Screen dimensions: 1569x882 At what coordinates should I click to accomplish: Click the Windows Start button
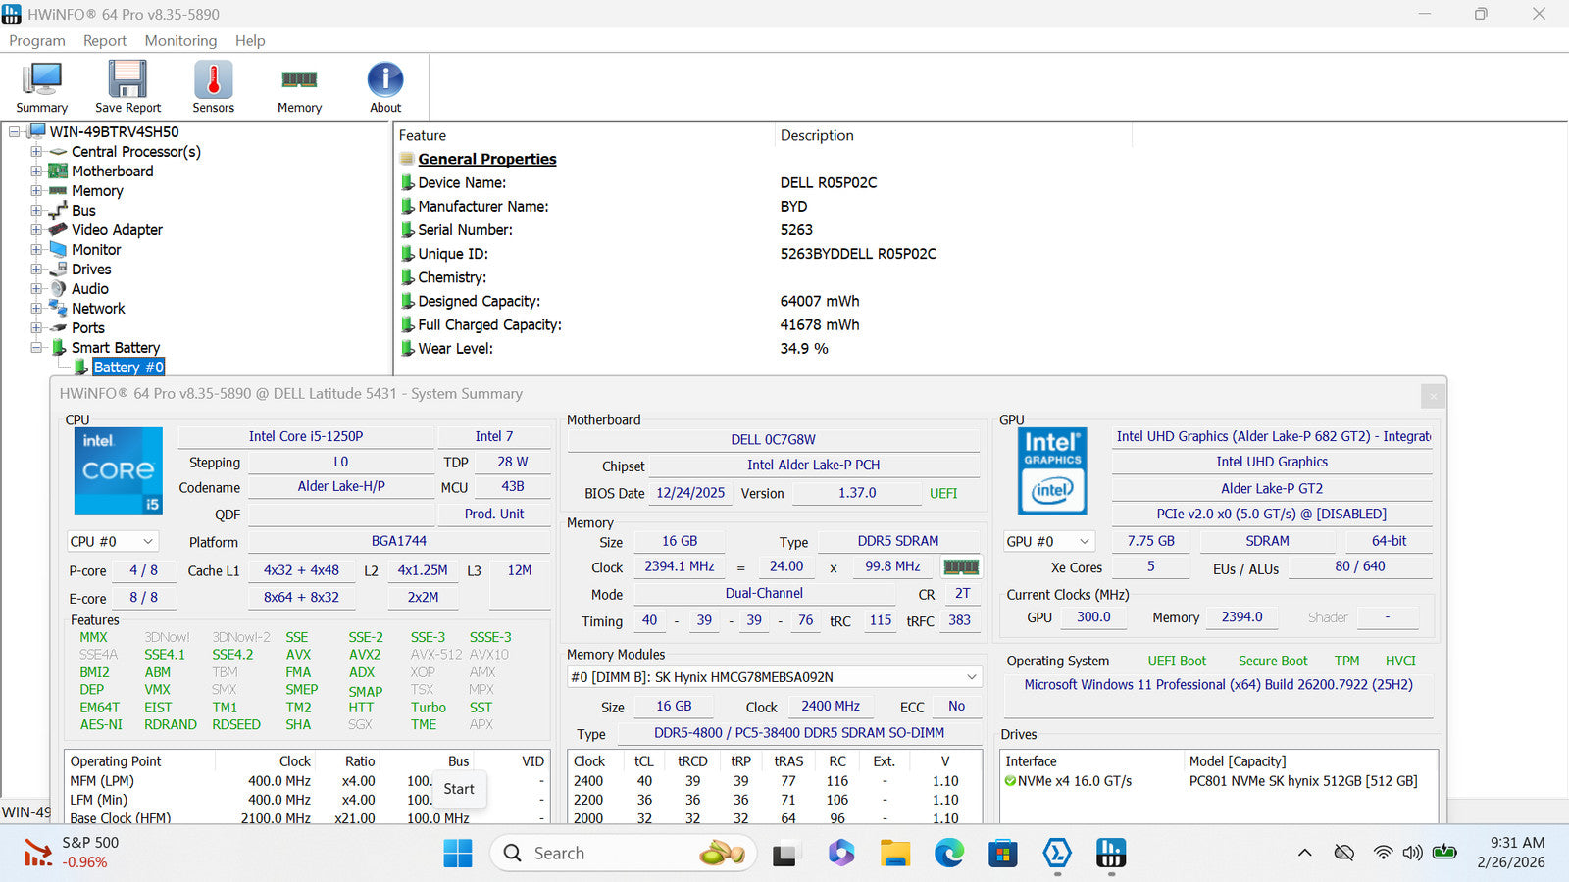(458, 854)
